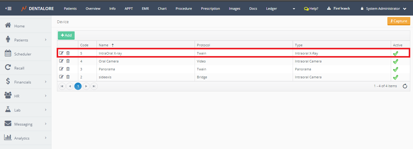
Task: Click the green Add button
Action: click(66, 35)
